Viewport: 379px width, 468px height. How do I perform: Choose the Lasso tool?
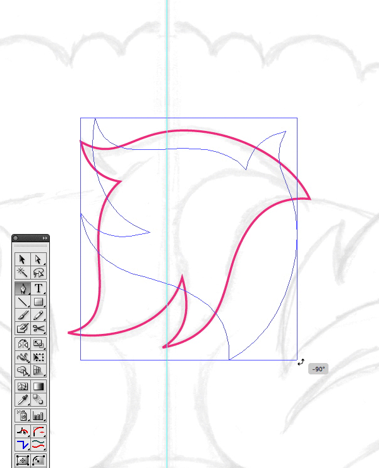39,272
